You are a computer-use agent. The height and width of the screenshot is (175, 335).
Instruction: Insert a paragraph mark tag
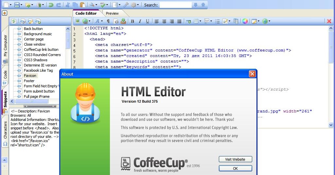click(108, 21)
